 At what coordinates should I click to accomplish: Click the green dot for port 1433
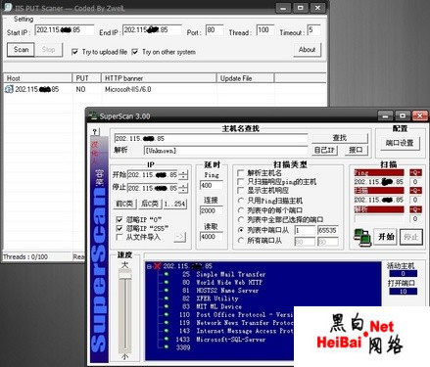[x=167, y=339]
